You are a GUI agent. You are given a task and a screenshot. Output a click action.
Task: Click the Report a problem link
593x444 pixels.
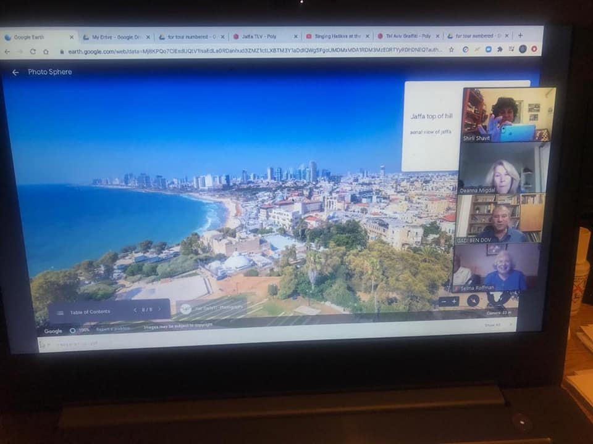112,329
